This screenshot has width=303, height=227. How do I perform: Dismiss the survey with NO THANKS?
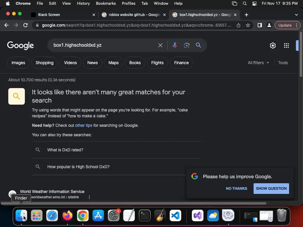pos(236,189)
